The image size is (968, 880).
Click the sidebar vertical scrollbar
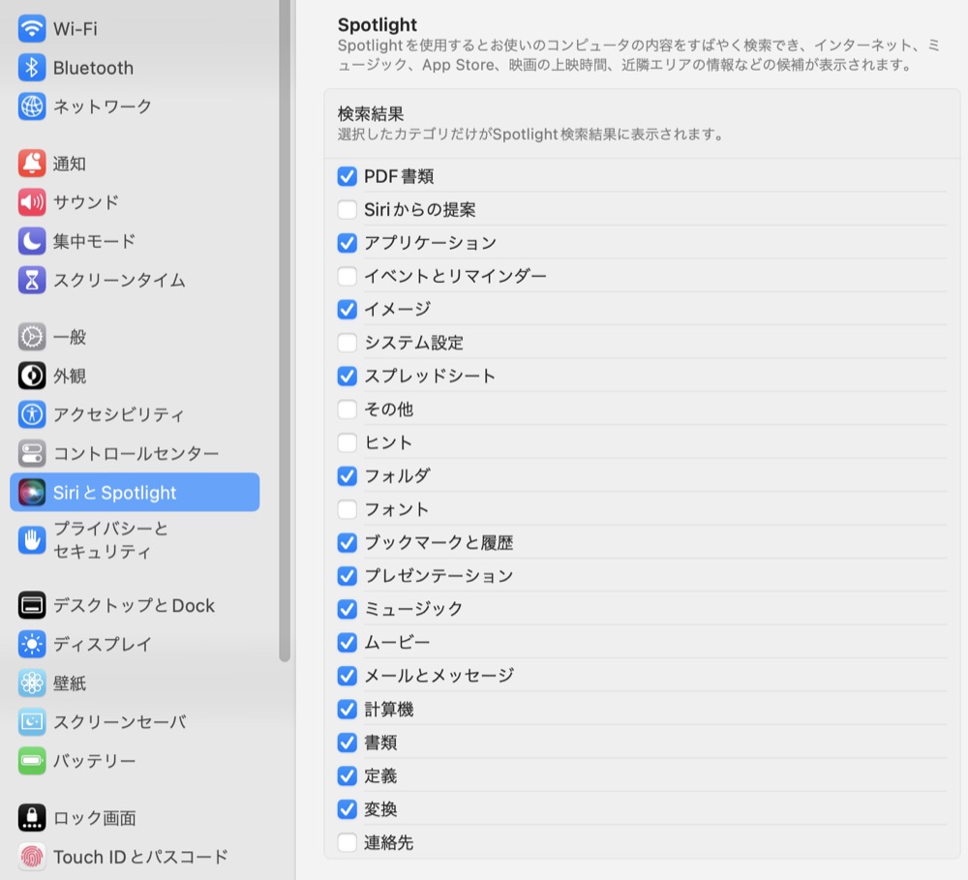point(285,329)
